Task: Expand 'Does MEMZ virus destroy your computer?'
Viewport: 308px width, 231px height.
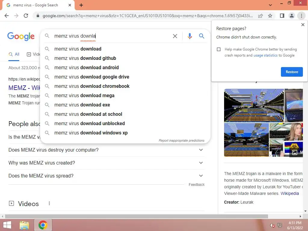Action: pyautogui.click(x=106, y=150)
